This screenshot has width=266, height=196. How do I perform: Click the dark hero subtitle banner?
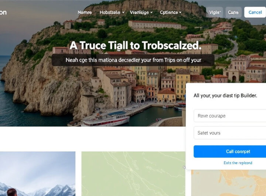coord(133,60)
